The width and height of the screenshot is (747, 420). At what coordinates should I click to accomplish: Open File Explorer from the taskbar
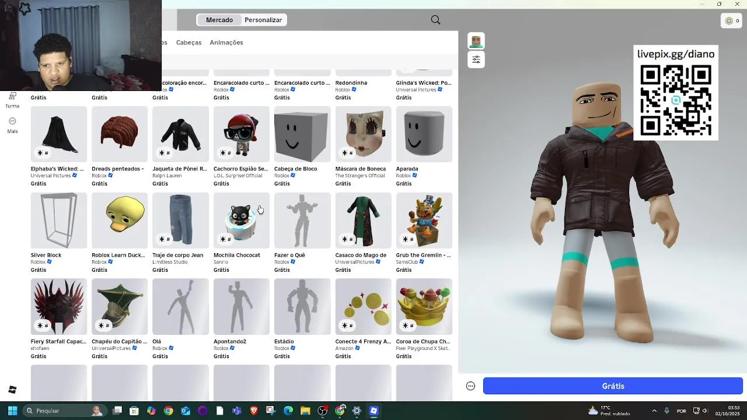pos(305,411)
